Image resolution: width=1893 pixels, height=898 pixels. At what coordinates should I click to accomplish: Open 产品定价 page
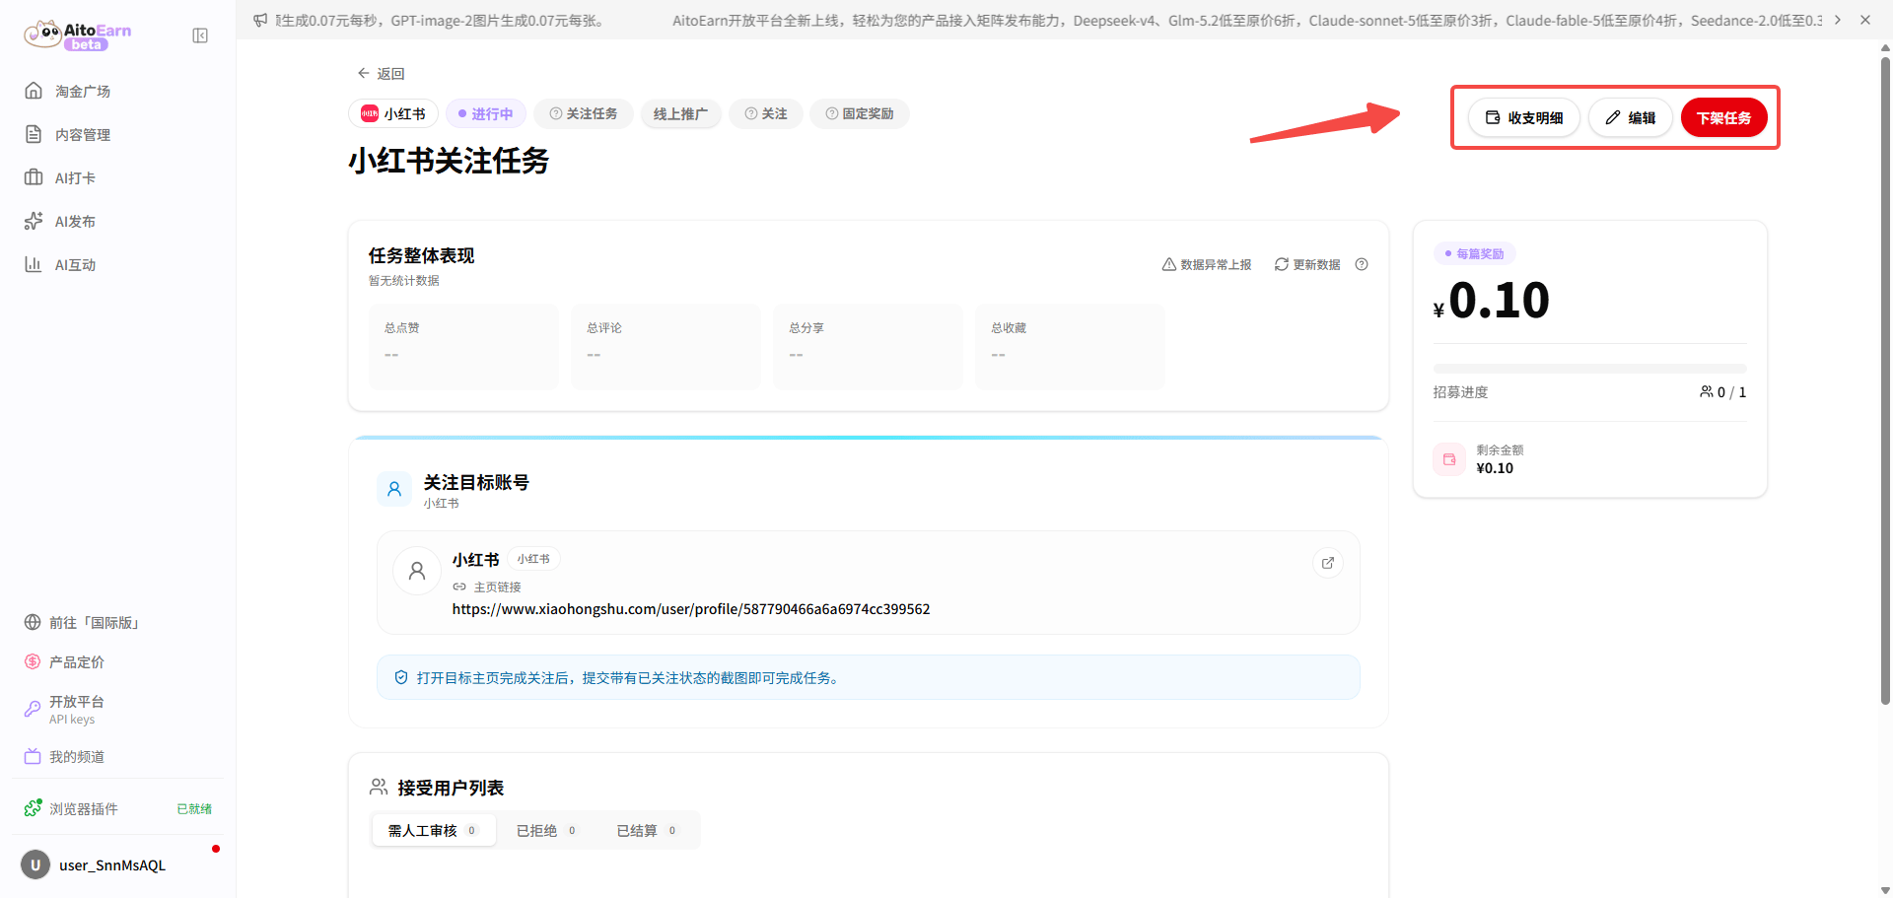[x=118, y=662]
